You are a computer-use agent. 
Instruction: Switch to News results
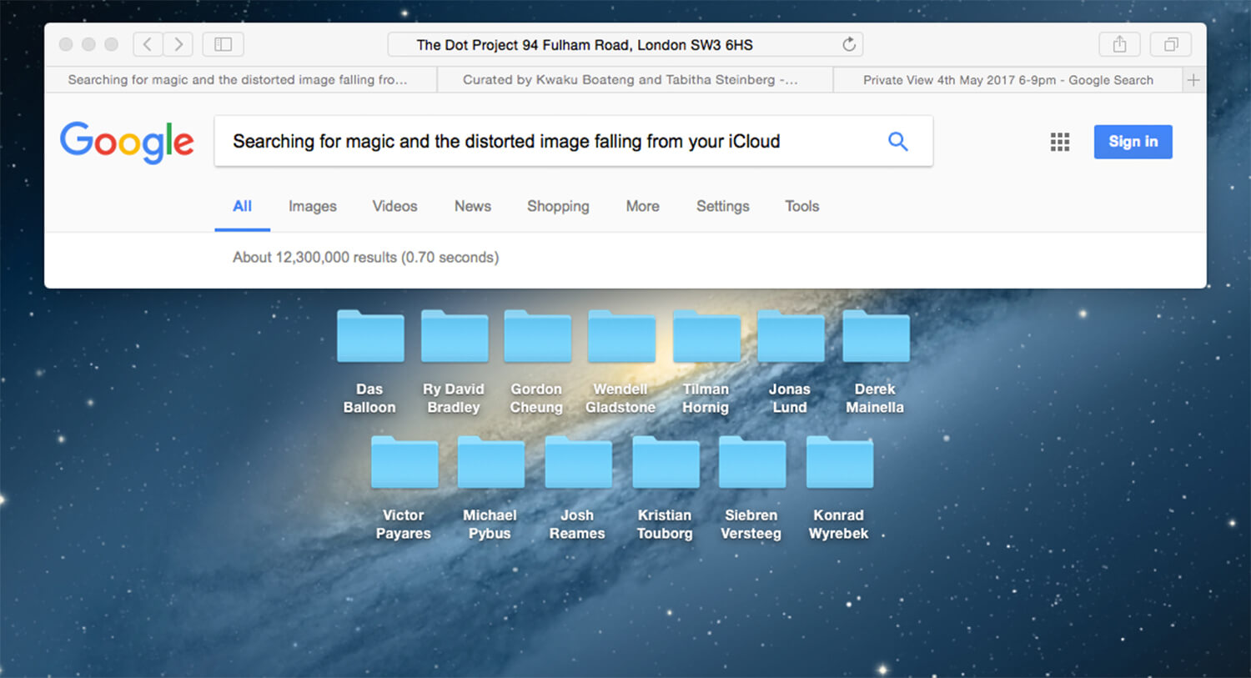(472, 206)
